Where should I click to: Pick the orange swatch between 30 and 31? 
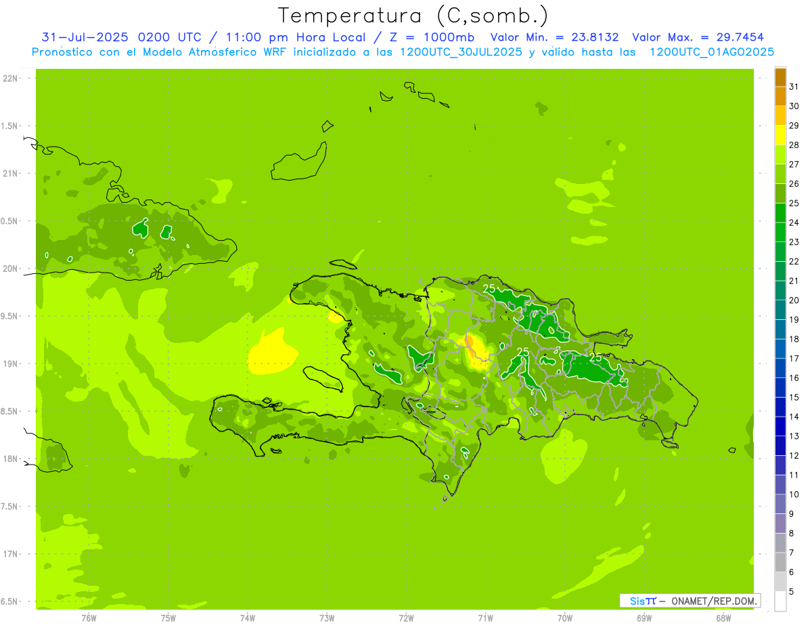(781, 97)
